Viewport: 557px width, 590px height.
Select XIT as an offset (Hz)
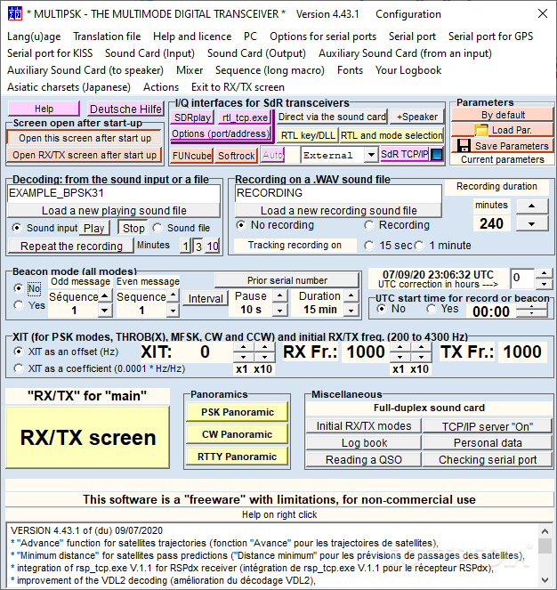tap(19, 352)
